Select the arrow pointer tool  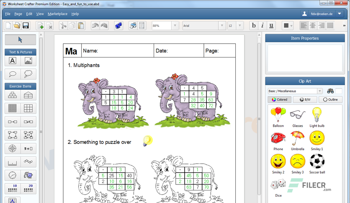click(21, 40)
